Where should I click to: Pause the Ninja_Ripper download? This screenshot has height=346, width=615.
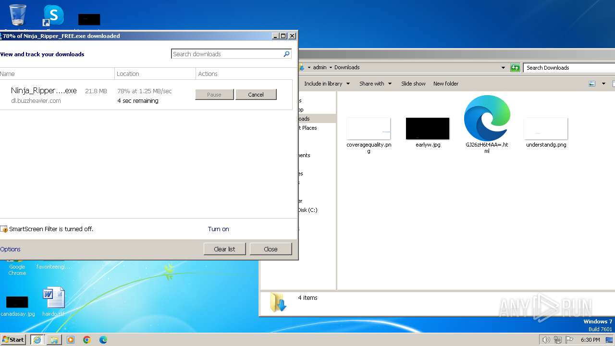click(214, 95)
